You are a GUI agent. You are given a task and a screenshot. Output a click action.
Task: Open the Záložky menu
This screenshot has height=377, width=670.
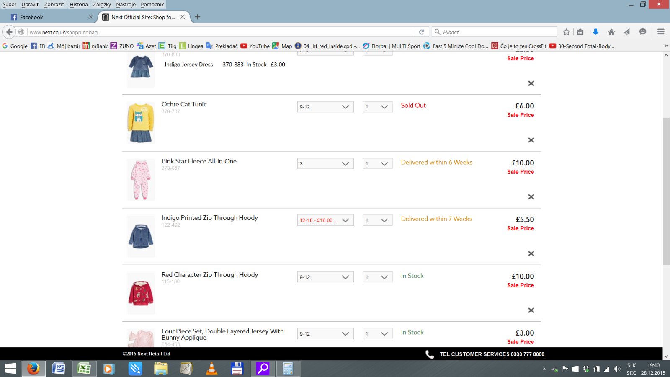point(102,5)
